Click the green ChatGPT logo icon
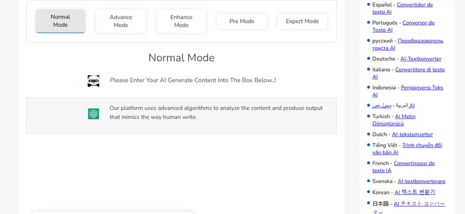The image size is (465, 214). (x=94, y=114)
